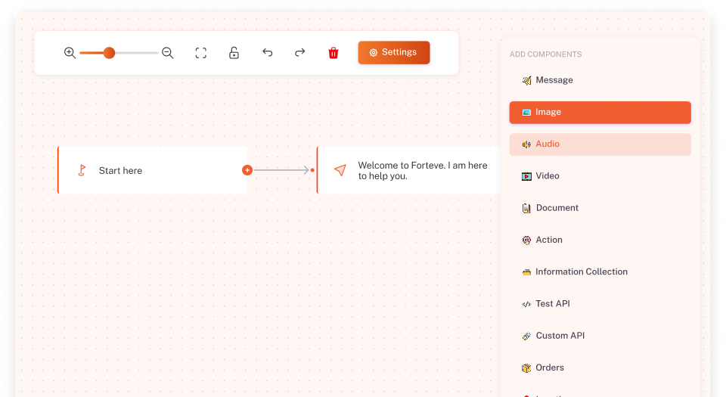Click the fit to screen icon
726x397 pixels.
(201, 53)
